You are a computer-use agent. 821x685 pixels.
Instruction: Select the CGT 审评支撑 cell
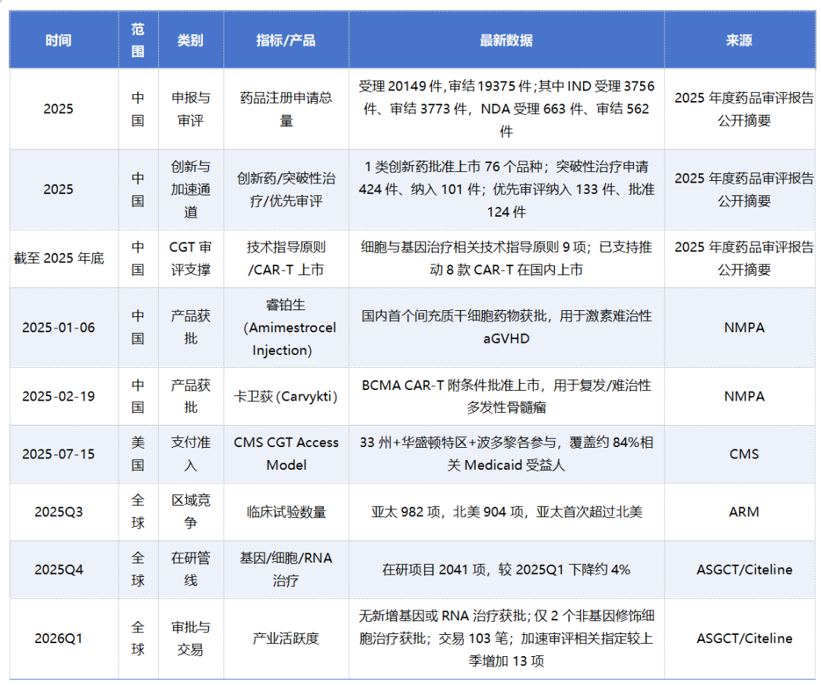(191, 258)
